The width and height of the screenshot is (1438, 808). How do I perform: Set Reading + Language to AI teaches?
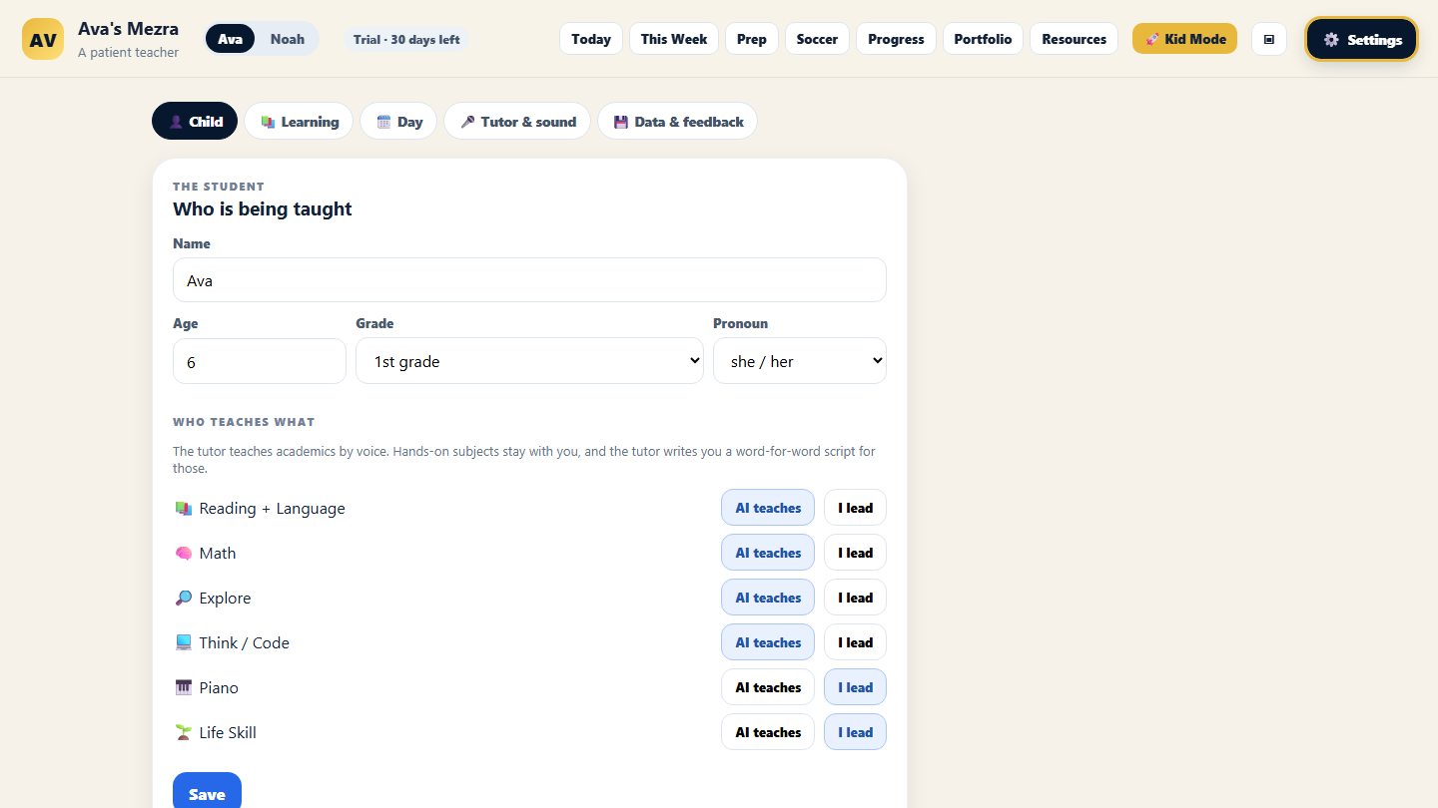768,508
